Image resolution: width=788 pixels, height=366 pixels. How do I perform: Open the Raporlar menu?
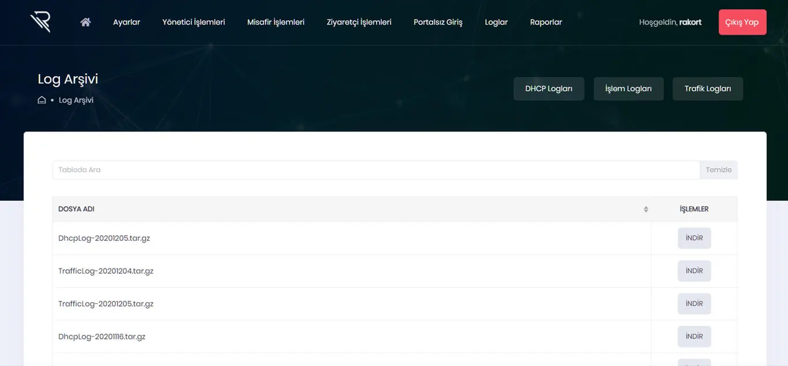pyautogui.click(x=546, y=22)
